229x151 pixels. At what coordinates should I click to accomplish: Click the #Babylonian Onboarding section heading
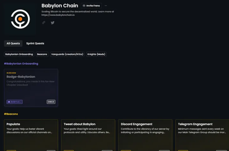pos(21,64)
